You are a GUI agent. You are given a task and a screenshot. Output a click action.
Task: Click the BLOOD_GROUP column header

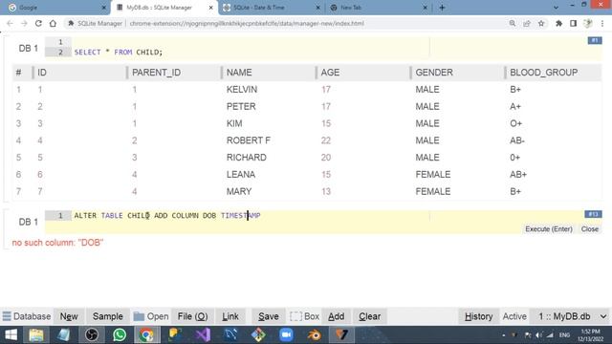[554, 73]
